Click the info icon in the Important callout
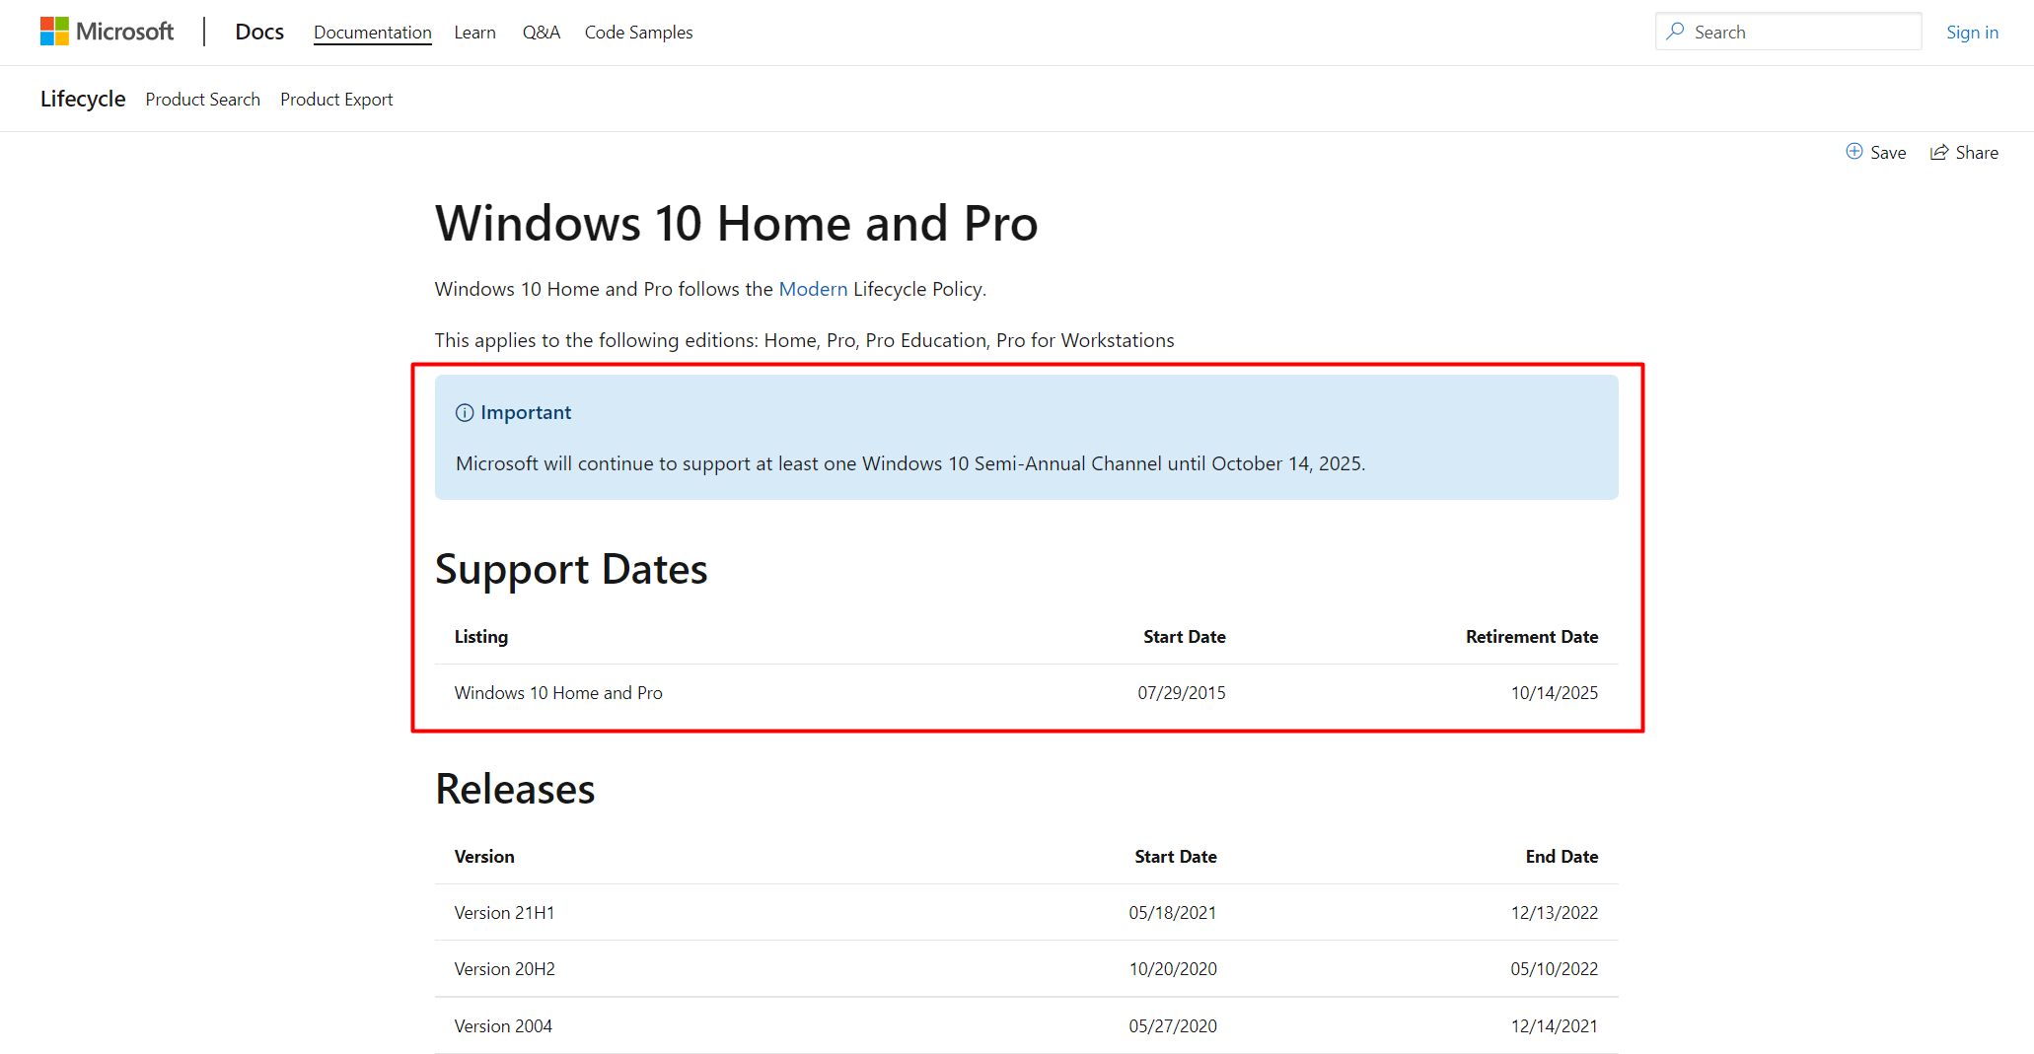Image resolution: width=2034 pixels, height=1054 pixels. 464,413
